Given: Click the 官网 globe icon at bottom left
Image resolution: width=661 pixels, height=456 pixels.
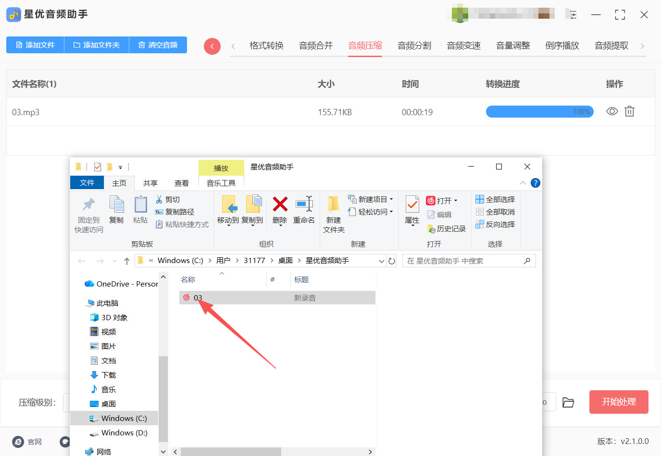Looking at the screenshot, I should (18, 442).
